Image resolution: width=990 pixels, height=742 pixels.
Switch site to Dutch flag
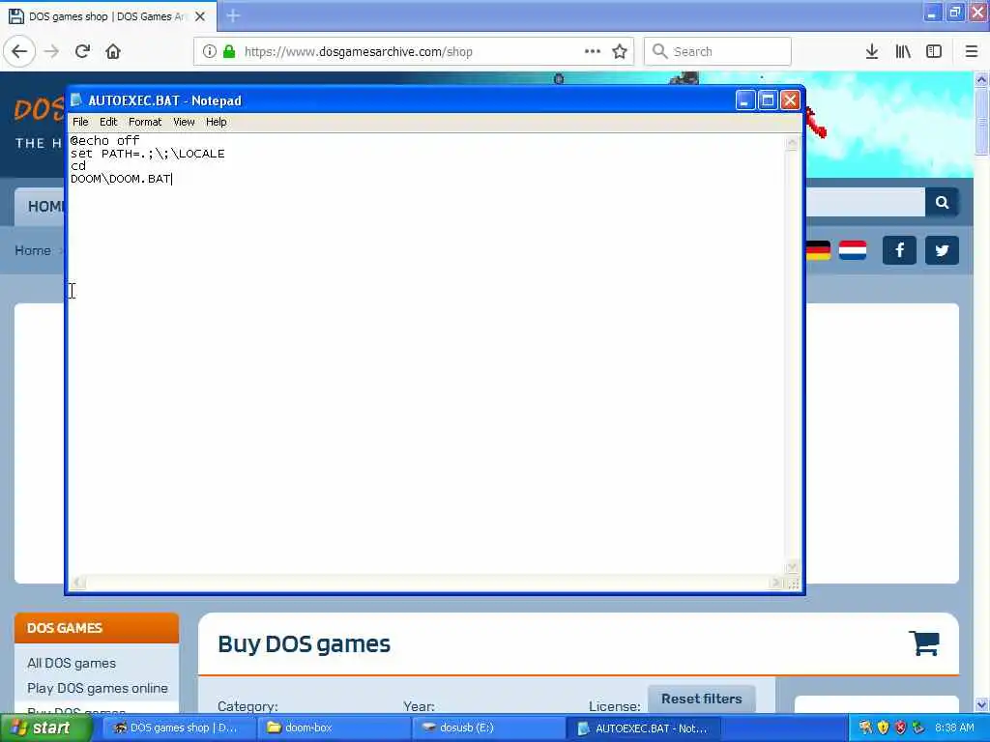coord(853,250)
